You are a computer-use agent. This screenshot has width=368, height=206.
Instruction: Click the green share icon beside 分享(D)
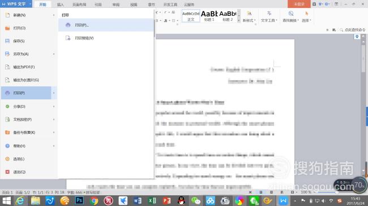(x=7, y=106)
